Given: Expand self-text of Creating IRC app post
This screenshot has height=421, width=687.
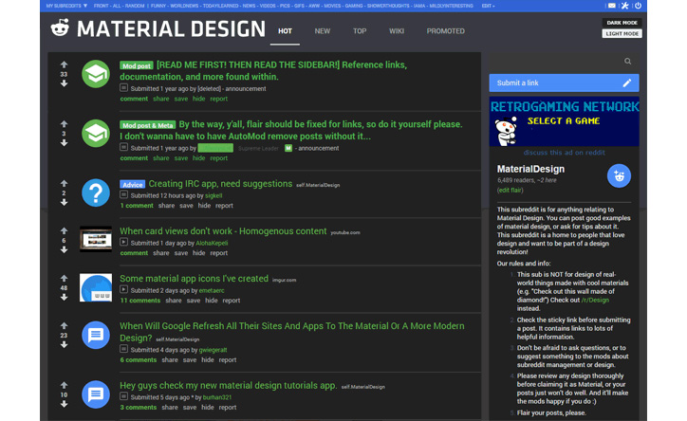Looking at the screenshot, I should 124,194.
